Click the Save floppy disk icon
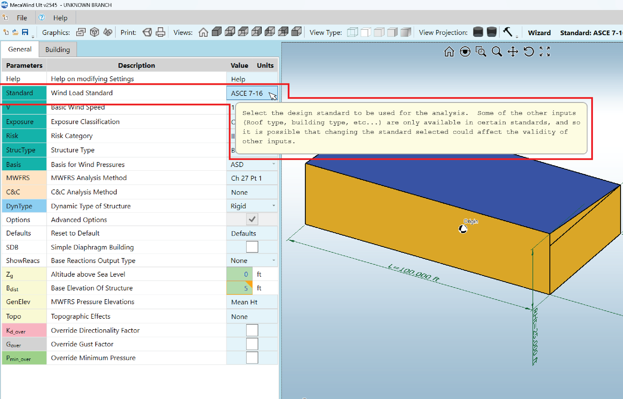The height and width of the screenshot is (399, 623). point(25,32)
